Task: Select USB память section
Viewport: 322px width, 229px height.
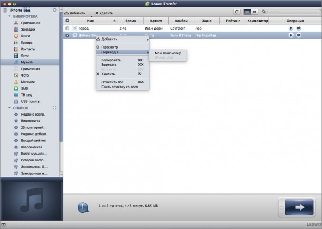Action: pyautogui.click(x=30, y=101)
